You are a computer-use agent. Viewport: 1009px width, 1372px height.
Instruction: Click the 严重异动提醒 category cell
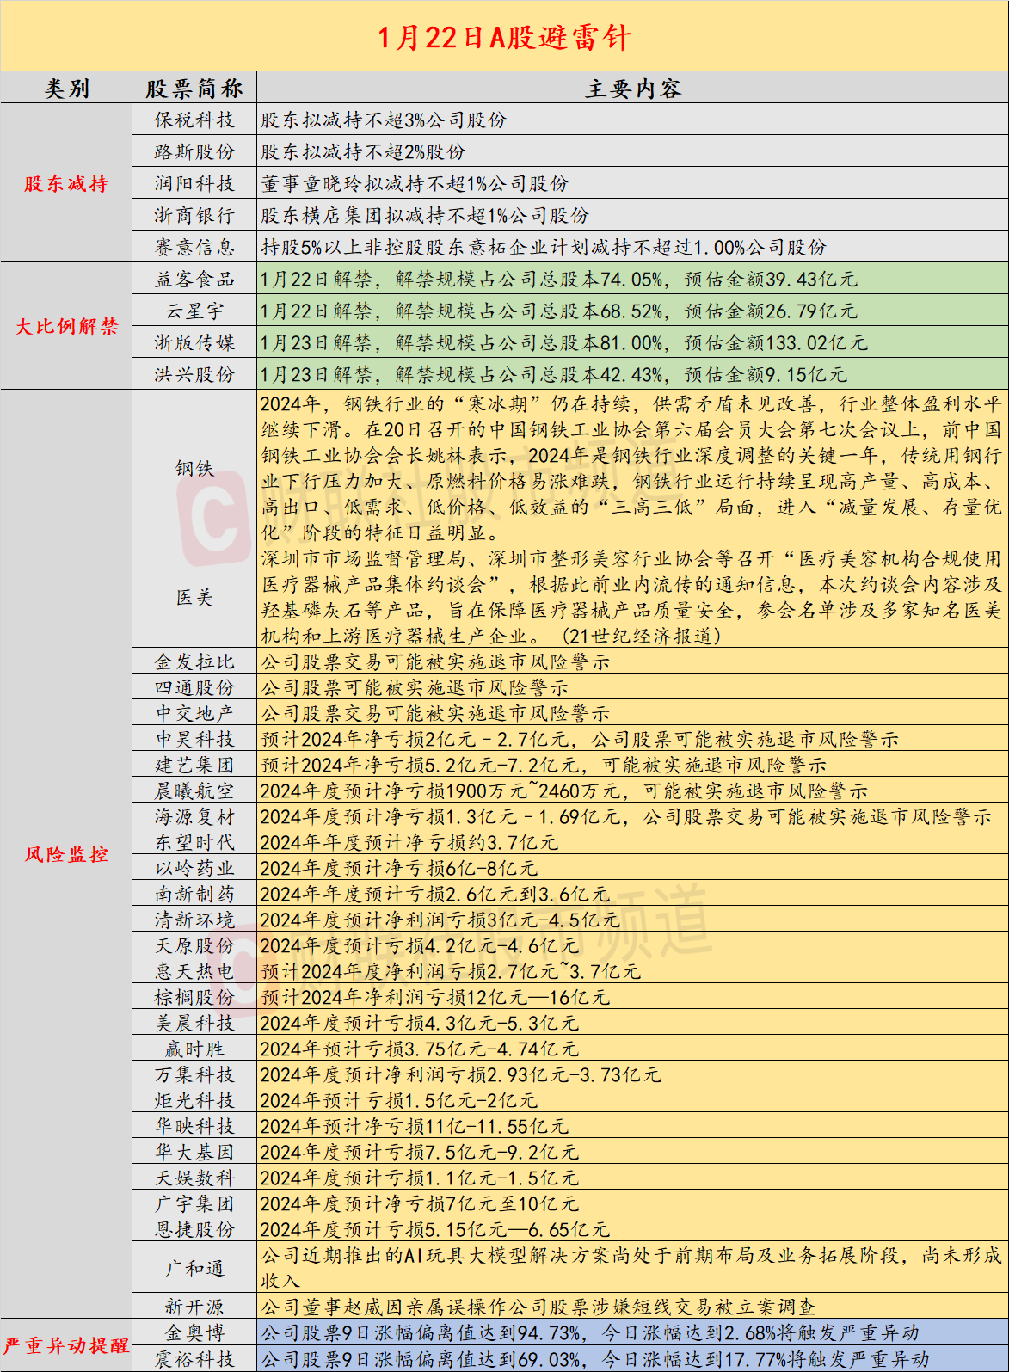(x=66, y=1345)
